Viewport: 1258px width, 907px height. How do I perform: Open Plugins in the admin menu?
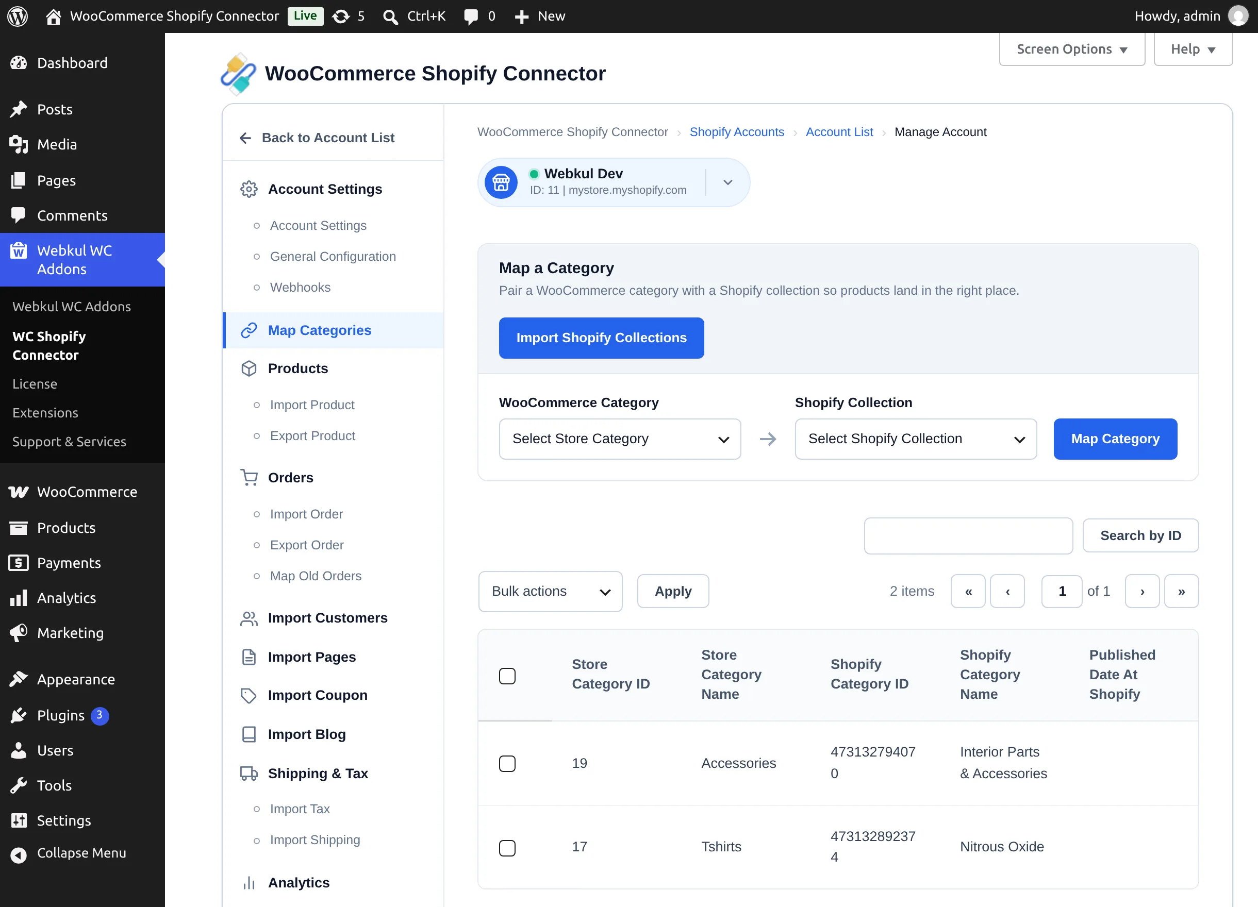coord(82,715)
